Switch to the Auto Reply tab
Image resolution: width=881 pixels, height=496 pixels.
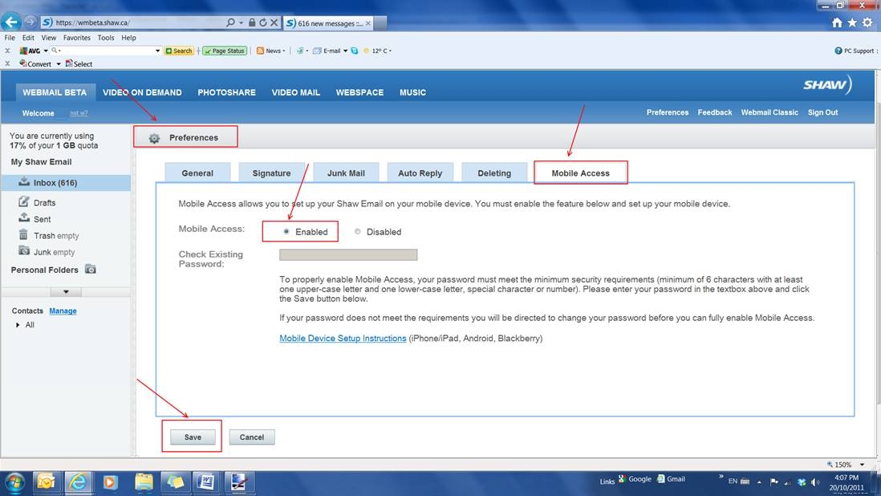(x=420, y=173)
